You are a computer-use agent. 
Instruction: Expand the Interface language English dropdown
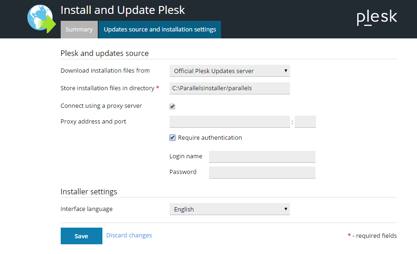coord(230,209)
